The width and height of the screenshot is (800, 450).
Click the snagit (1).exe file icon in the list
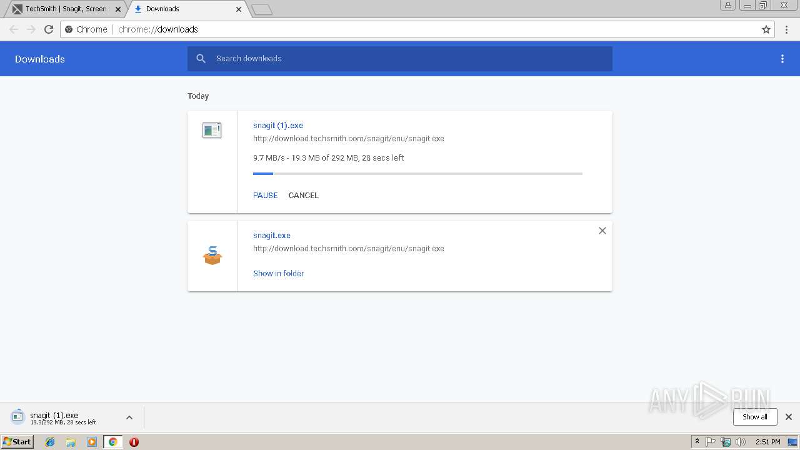click(212, 130)
